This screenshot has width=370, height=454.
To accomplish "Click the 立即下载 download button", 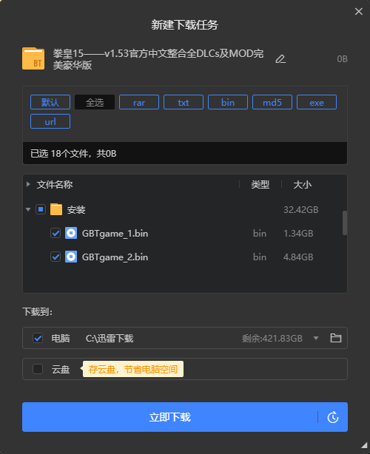I will (169, 417).
